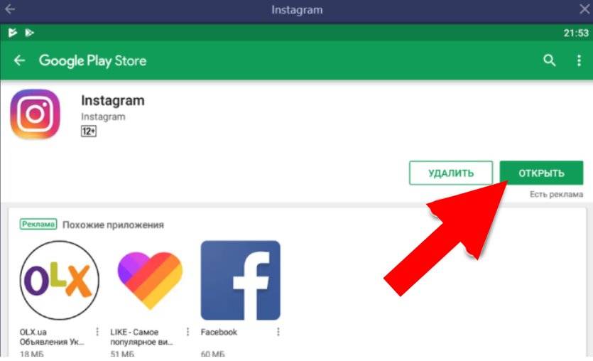593x361 pixels.
Task: Expand options menu for Facebook
Action: [x=278, y=332]
